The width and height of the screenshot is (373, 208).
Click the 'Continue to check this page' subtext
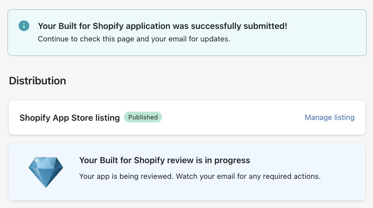click(x=134, y=39)
